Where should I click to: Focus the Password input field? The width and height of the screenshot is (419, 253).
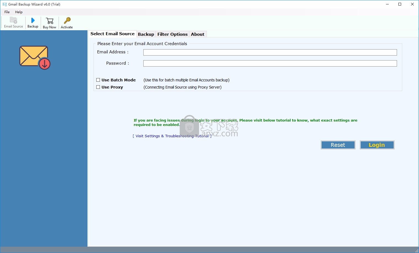point(270,63)
